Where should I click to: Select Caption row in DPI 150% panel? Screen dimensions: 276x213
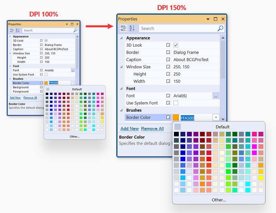tap(172, 60)
